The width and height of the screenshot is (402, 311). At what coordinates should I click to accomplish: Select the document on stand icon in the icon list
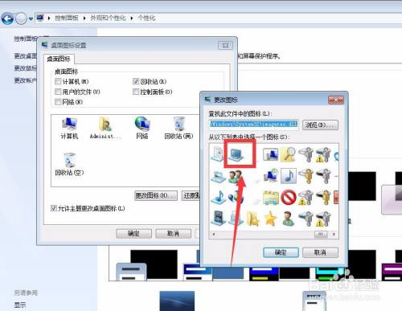coord(218,154)
